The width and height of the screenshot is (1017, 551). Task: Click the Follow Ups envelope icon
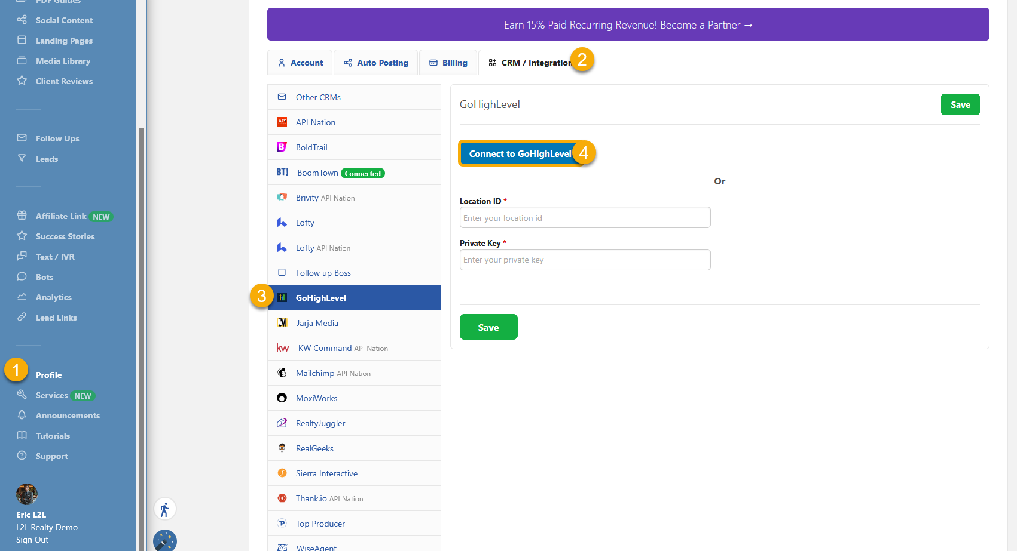22,138
